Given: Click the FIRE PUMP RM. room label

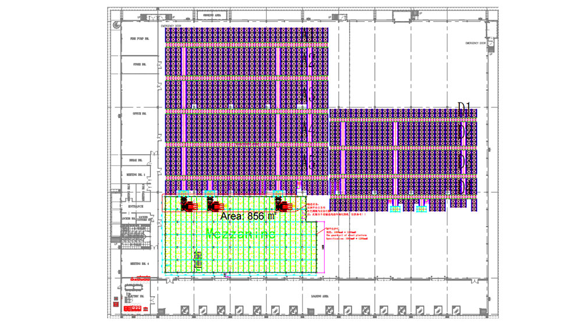Looking at the screenshot, I should [140, 38].
